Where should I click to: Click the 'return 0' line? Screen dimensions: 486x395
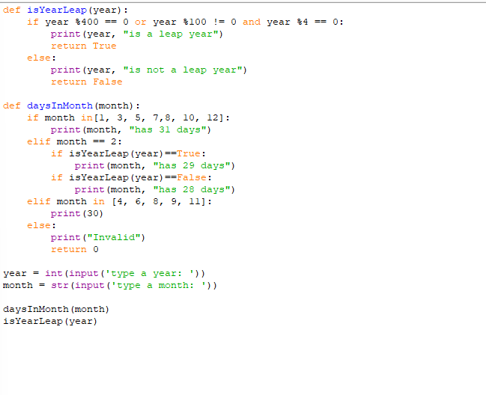pos(75,250)
